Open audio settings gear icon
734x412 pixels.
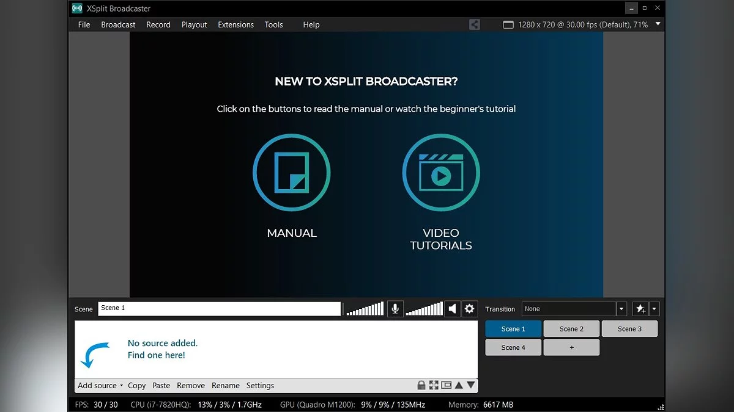coord(469,309)
